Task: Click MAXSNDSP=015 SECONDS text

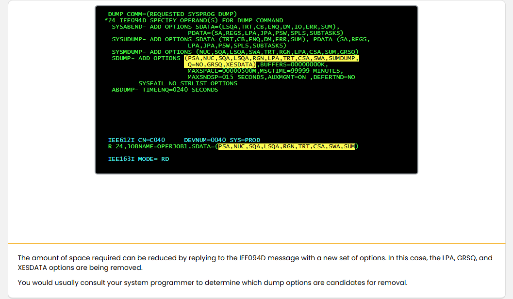Action: (x=225, y=77)
